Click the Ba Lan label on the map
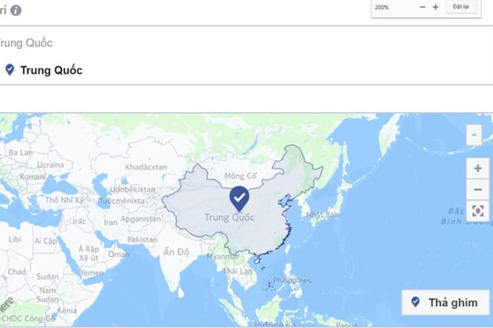This screenshot has height=328, width=493. [x=20, y=152]
